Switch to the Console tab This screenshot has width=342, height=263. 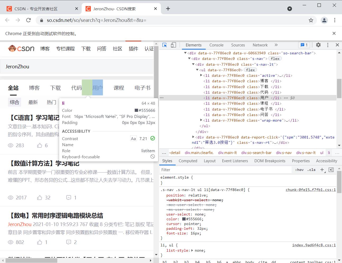point(216,45)
